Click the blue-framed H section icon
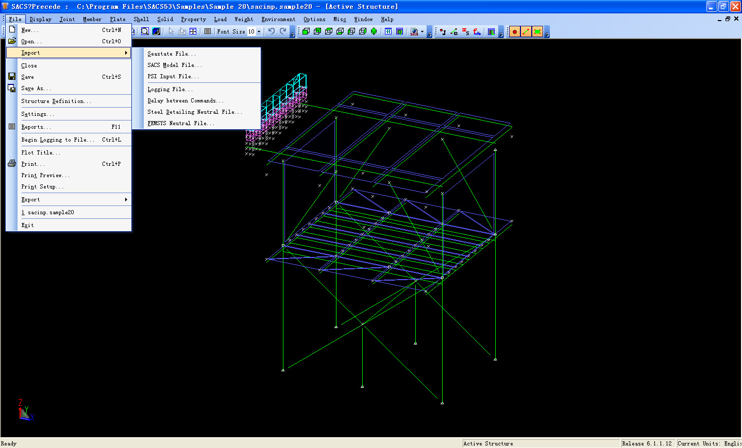This screenshot has height=448, width=742. (x=388, y=31)
